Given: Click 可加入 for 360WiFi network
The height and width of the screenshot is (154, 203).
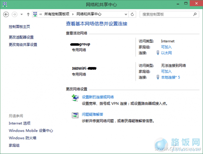Looking at the screenshot, I should point(166,71).
